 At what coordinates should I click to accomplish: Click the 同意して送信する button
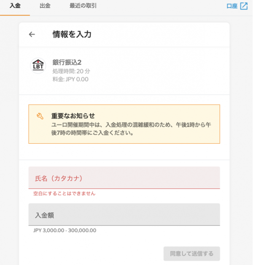pyautogui.click(x=191, y=254)
